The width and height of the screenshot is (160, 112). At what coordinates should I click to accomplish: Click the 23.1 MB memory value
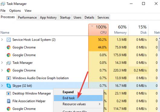pyautogui.click(x=121, y=93)
